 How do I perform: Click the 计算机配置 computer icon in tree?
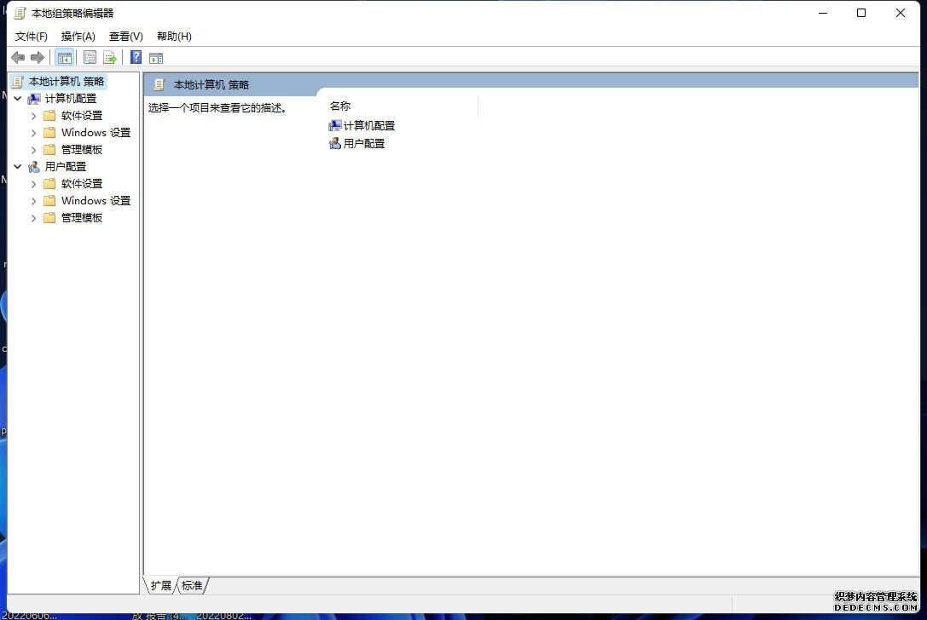[34, 99]
